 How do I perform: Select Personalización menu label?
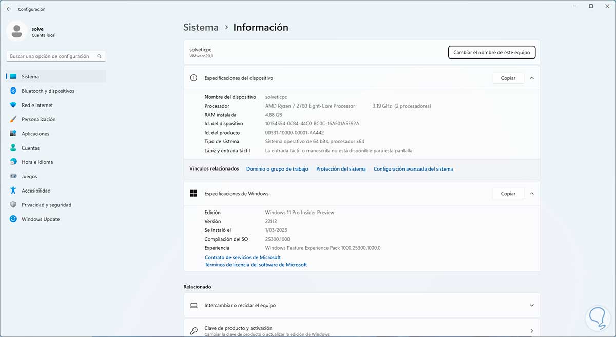(x=38, y=119)
